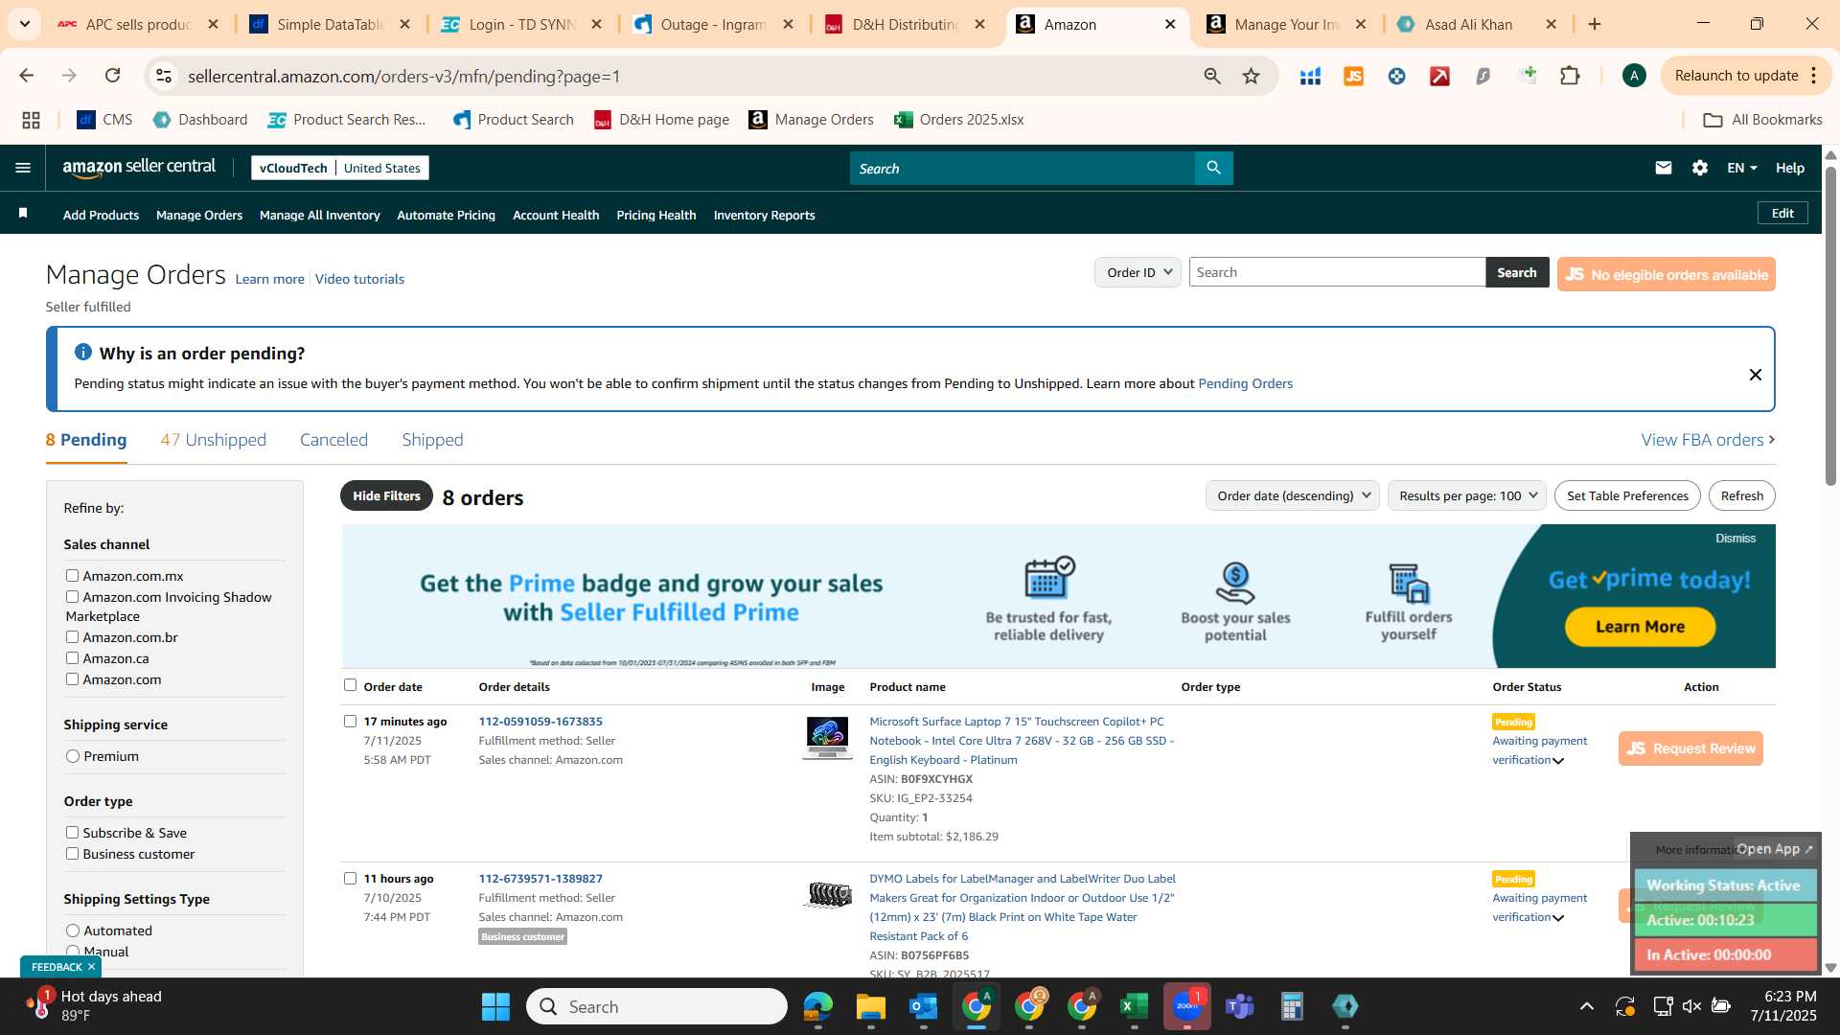Click the Seller Central search magnifier button
The image size is (1840, 1035).
pyautogui.click(x=1213, y=168)
